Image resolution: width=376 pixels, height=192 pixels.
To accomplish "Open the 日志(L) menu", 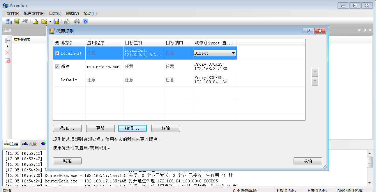I will pos(55,13).
